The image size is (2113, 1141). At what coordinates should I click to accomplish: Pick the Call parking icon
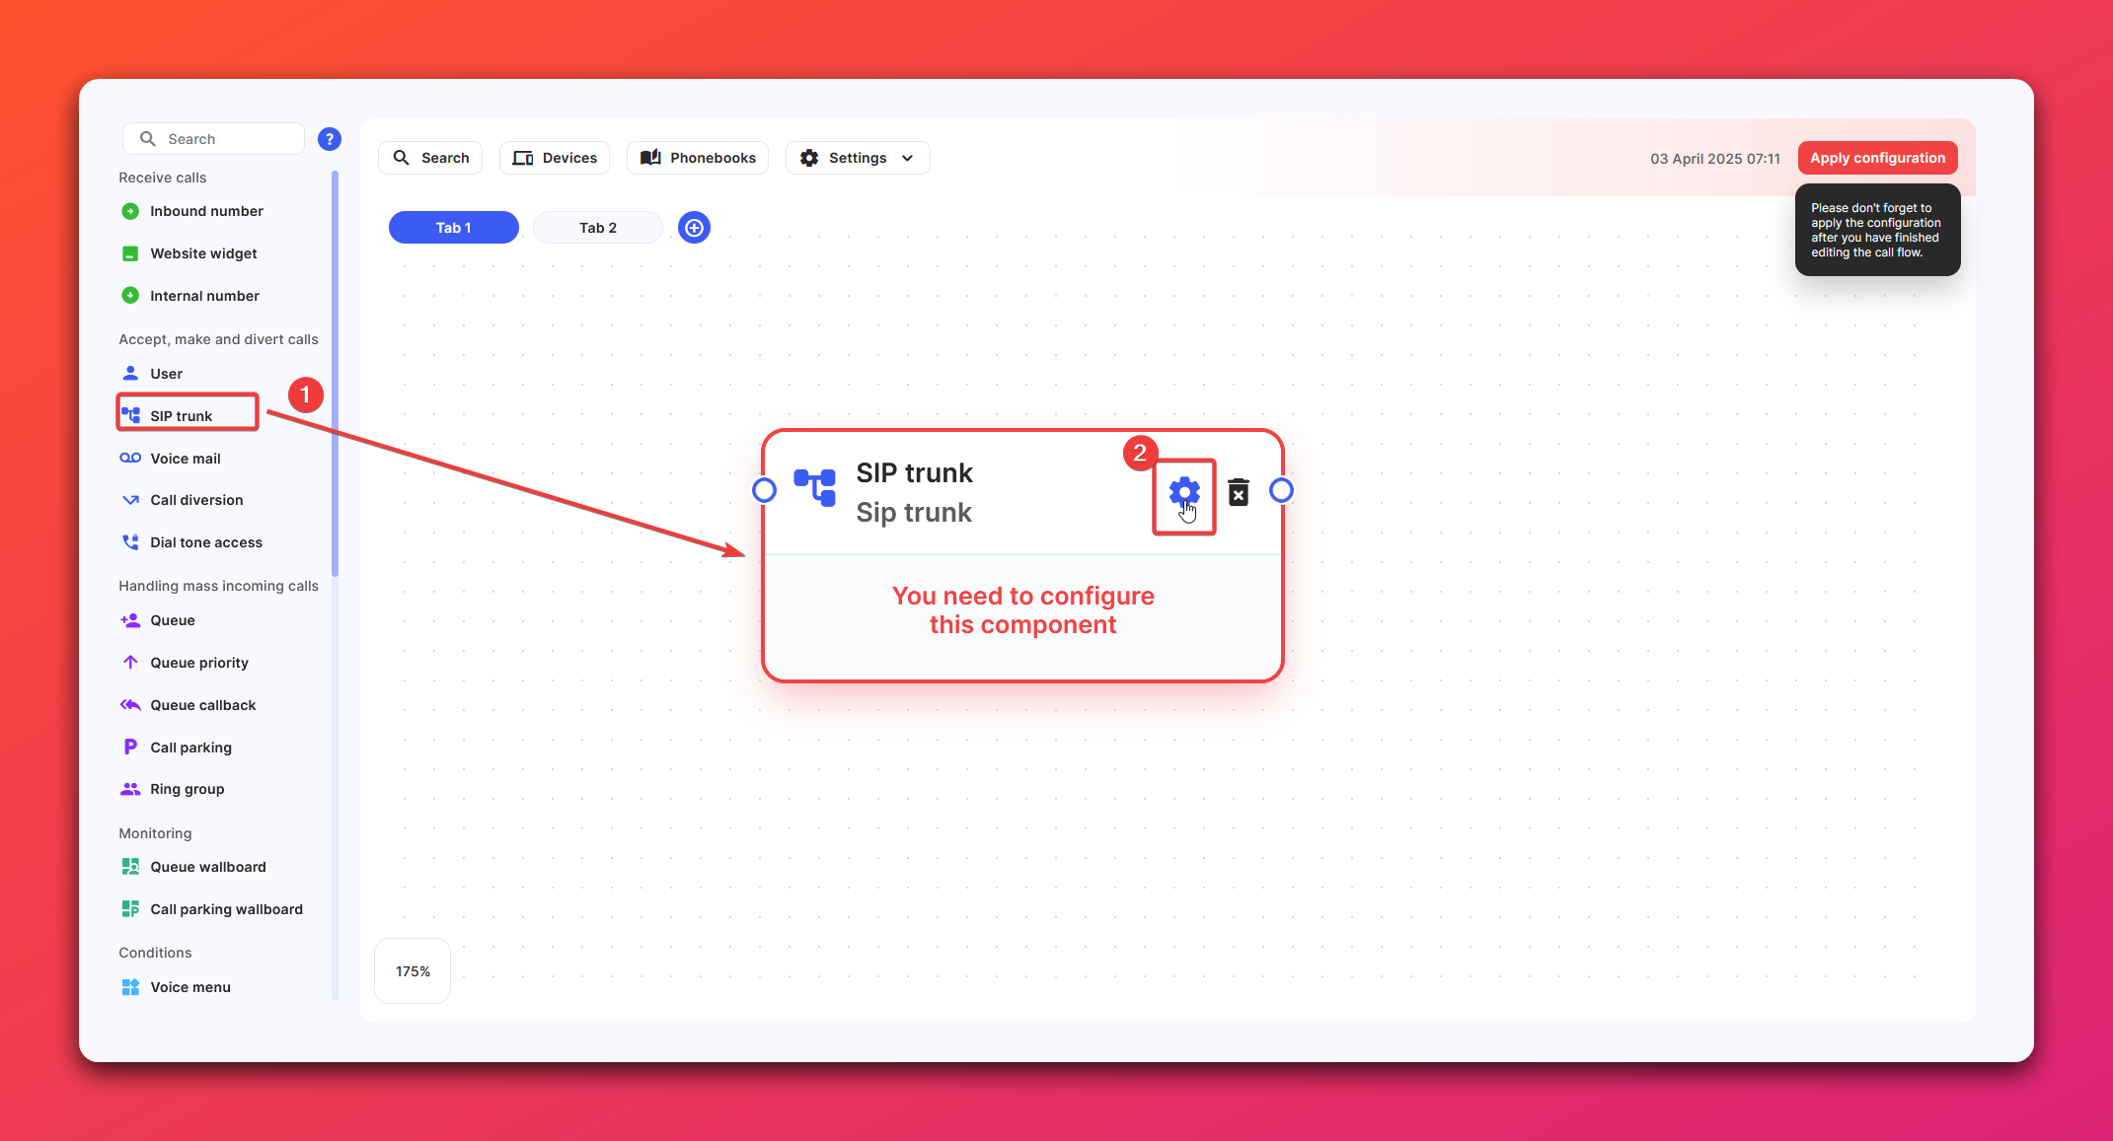click(130, 747)
